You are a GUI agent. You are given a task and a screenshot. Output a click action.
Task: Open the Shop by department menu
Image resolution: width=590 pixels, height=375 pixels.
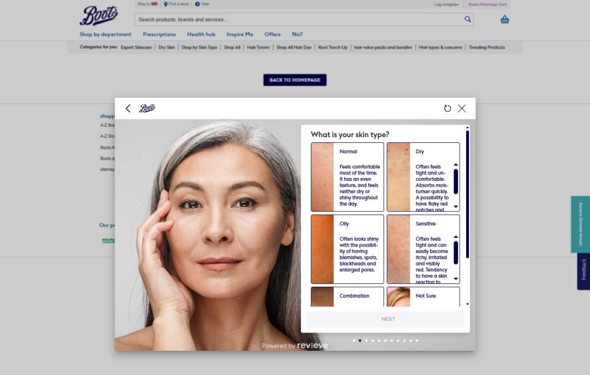(105, 34)
